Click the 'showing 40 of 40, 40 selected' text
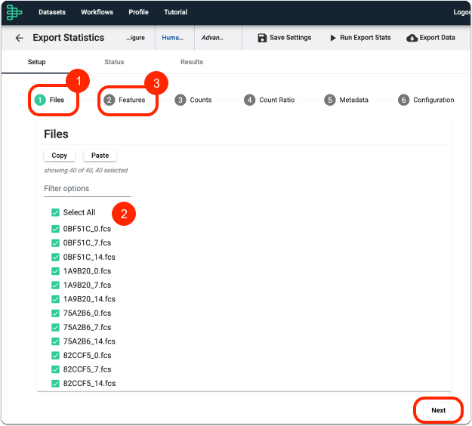This screenshot has width=472, height=426. point(86,171)
